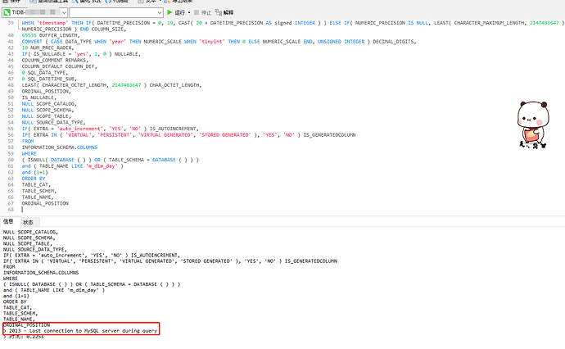Click INFORMATION_SCHEMA.COLUMNS in the query editor
This screenshot has width=565, height=349.
[61, 147]
